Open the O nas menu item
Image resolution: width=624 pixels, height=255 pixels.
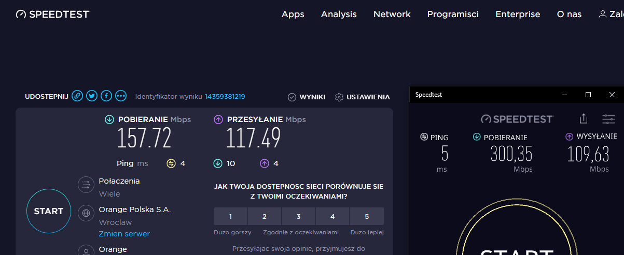[569, 14]
